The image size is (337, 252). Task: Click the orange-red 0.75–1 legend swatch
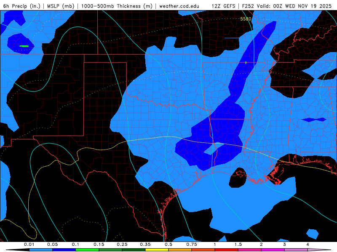point(203,250)
